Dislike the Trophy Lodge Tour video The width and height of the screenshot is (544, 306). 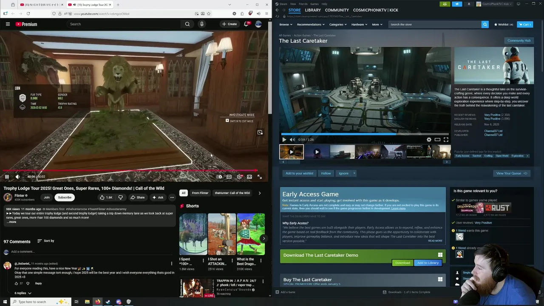121,197
